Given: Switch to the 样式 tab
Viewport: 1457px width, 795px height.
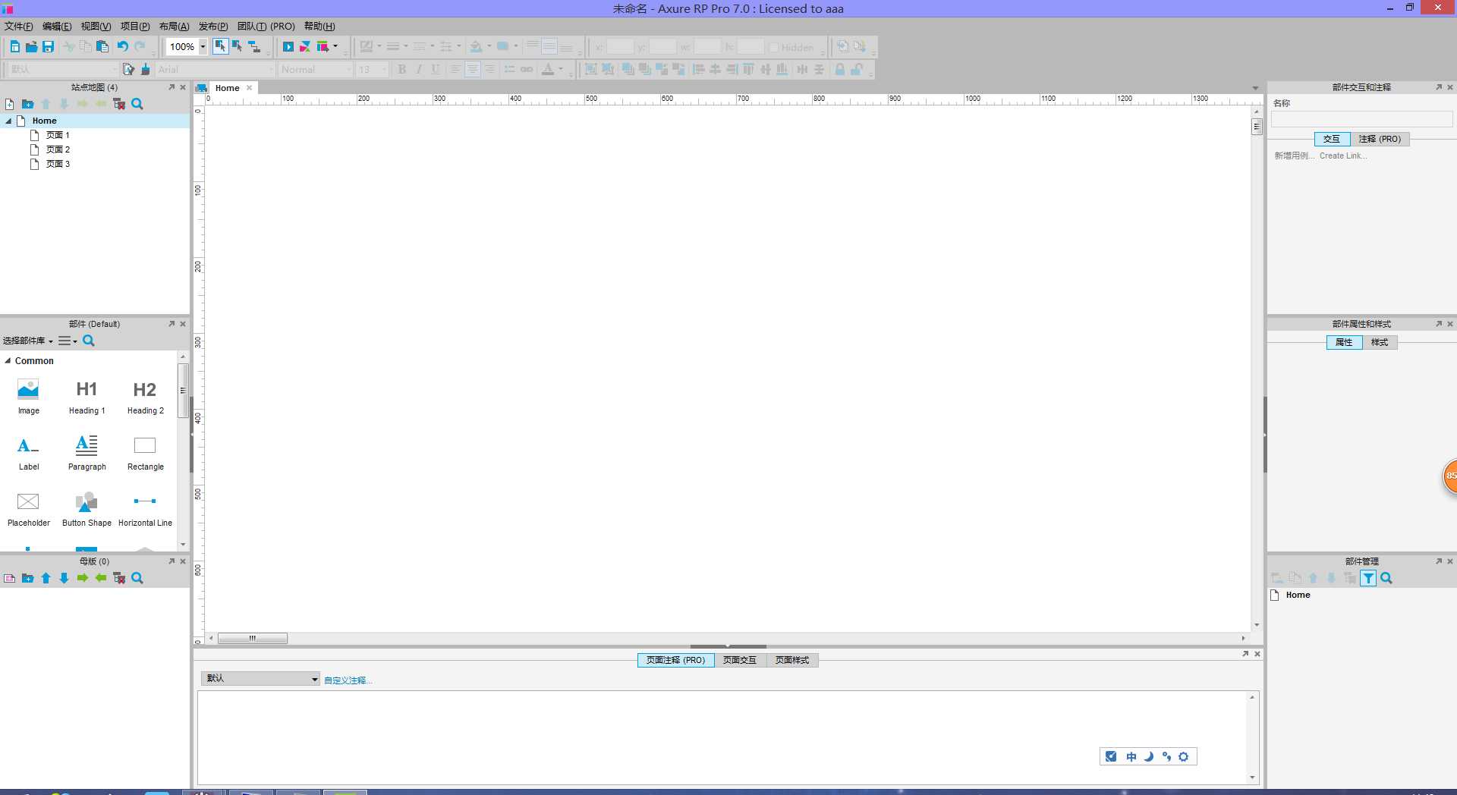Looking at the screenshot, I should point(1380,342).
